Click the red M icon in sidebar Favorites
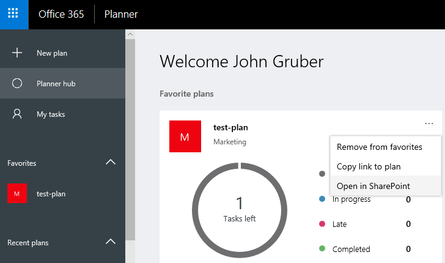This screenshot has height=263, width=445. tap(17, 193)
